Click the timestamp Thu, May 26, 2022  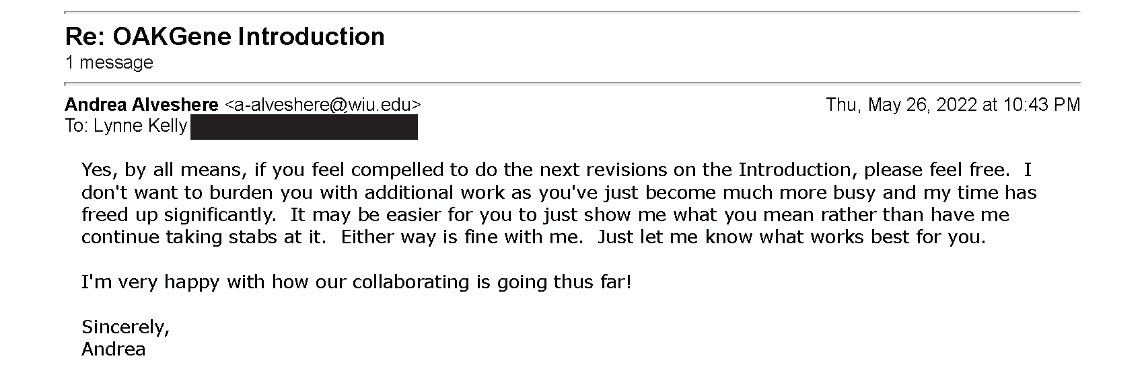pos(902,105)
